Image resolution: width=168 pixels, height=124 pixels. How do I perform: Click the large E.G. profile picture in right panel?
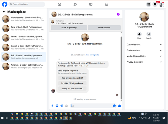coord(144,17)
